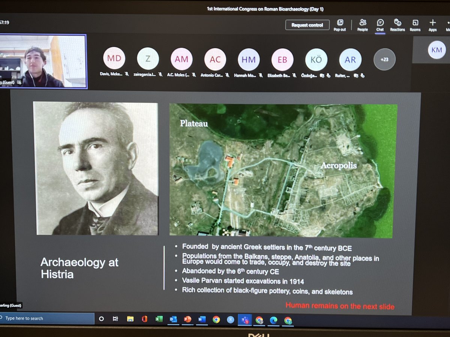450x337 pixels.
Task: Select participant avatar HM (Hannah Mo...)
Action: pos(249,60)
